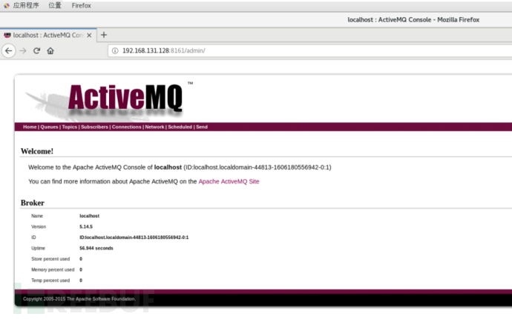
Task: Click the Temp percent used label
Action: point(50,281)
